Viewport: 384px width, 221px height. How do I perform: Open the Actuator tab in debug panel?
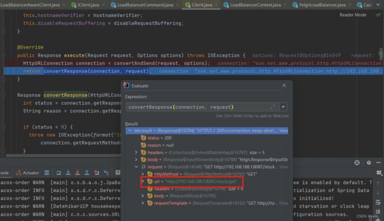click(27, 173)
